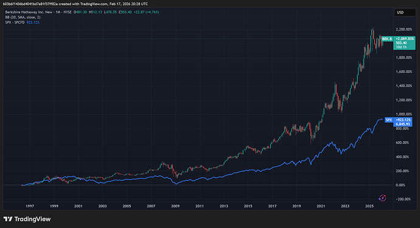The image size is (420, 228).
Task: Click the 200.00% price scale label
Action: pyautogui.click(x=402, y=171)
